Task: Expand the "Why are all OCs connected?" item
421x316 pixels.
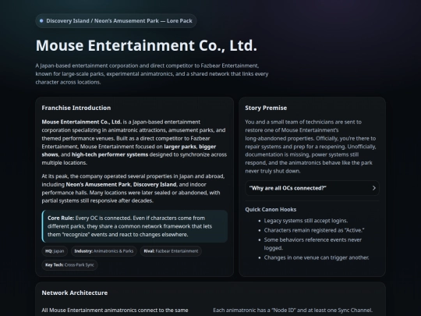Action: (312, 188)
